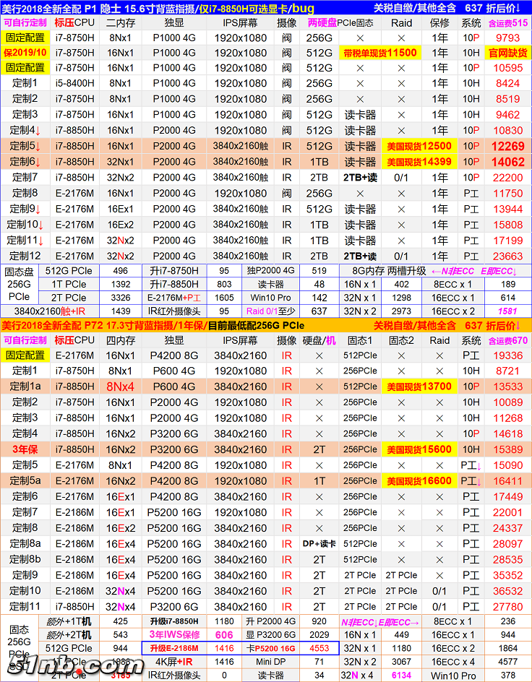Viewport: 532px width, 682px height.
Task: Select the yellow cell 带税单现货11500
Action: pos(380,53)
